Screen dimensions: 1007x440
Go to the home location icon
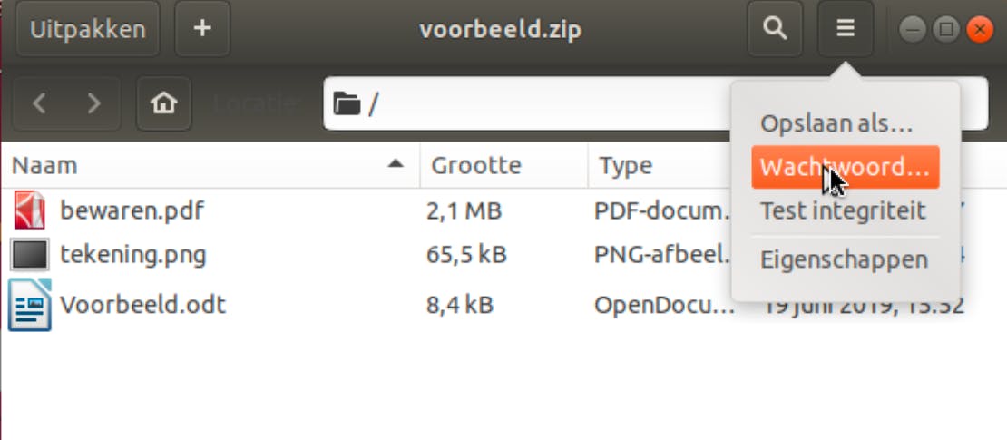(163, 103)
